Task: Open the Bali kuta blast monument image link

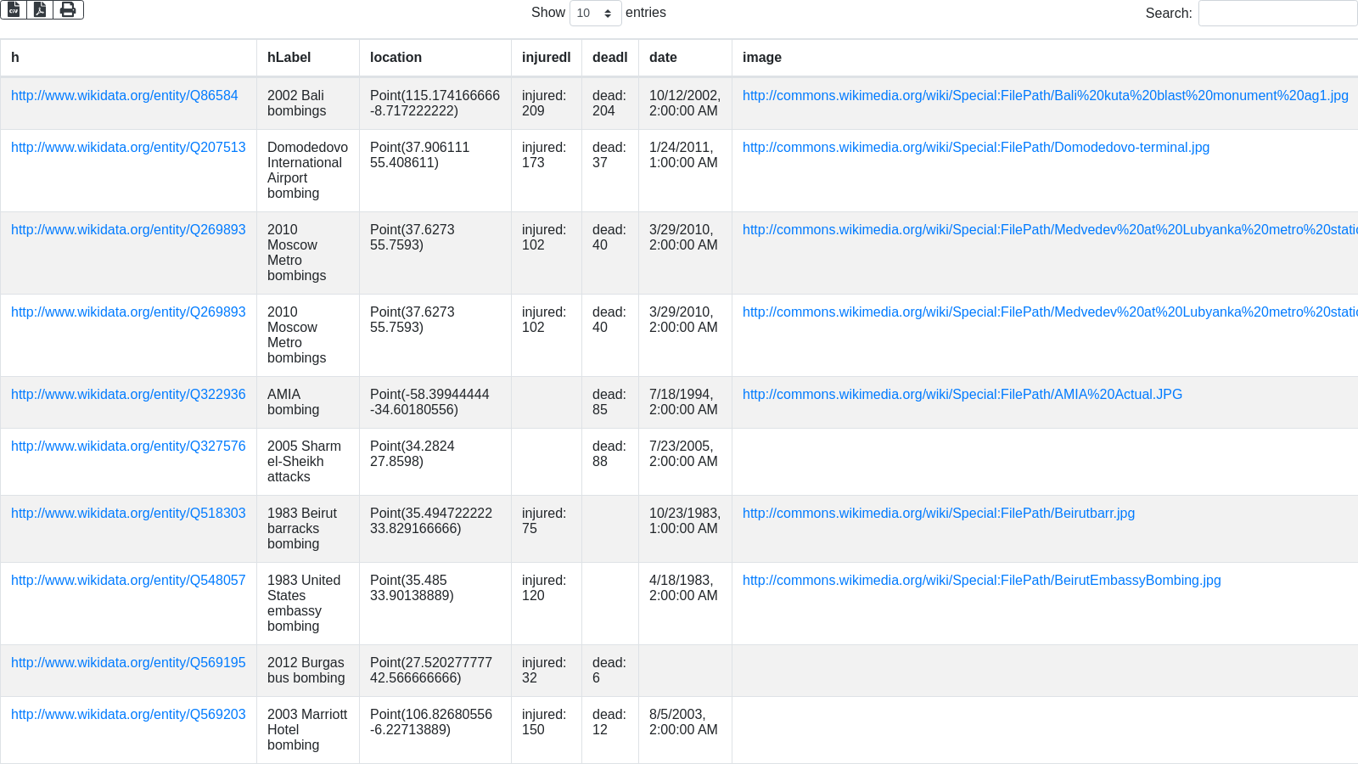Action: coord(1045,96)
